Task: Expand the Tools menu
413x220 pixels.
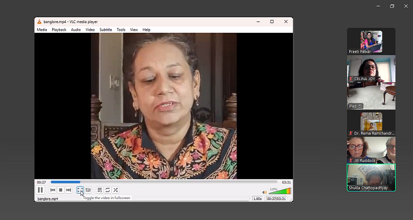Action: point(121,30)
